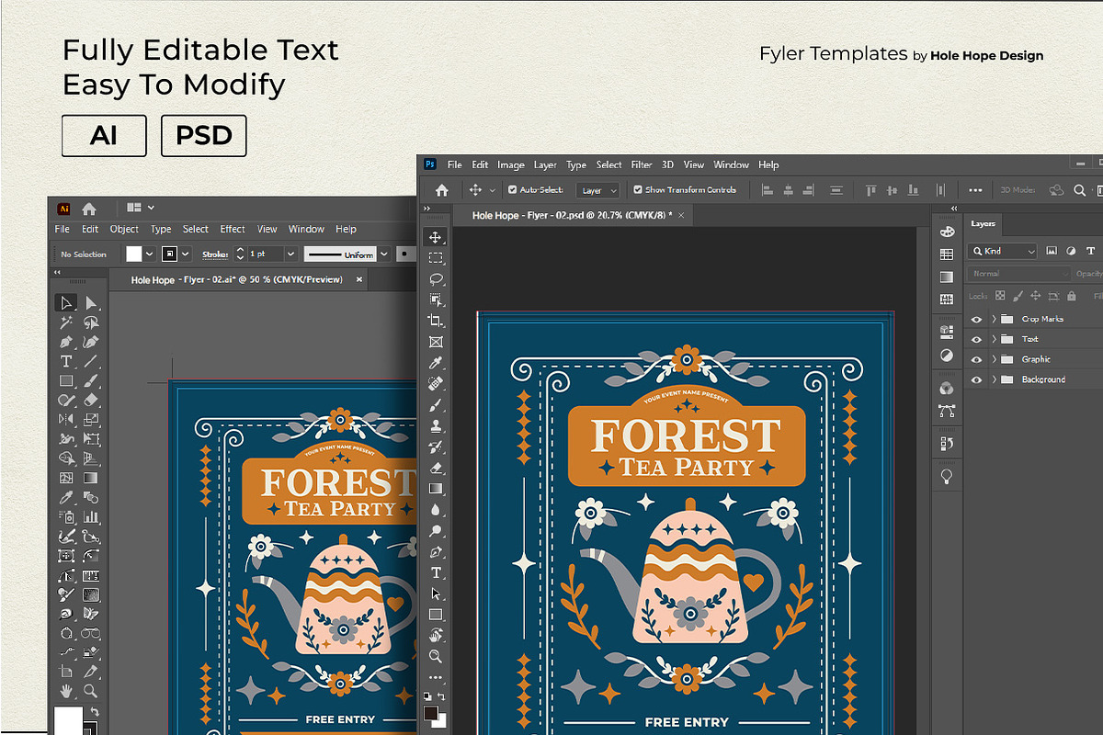Image resolution: width=1103 pixels, height=735 pixels.
Task: Click Illustrator's Home icon
Action: (x=89, y=209)
